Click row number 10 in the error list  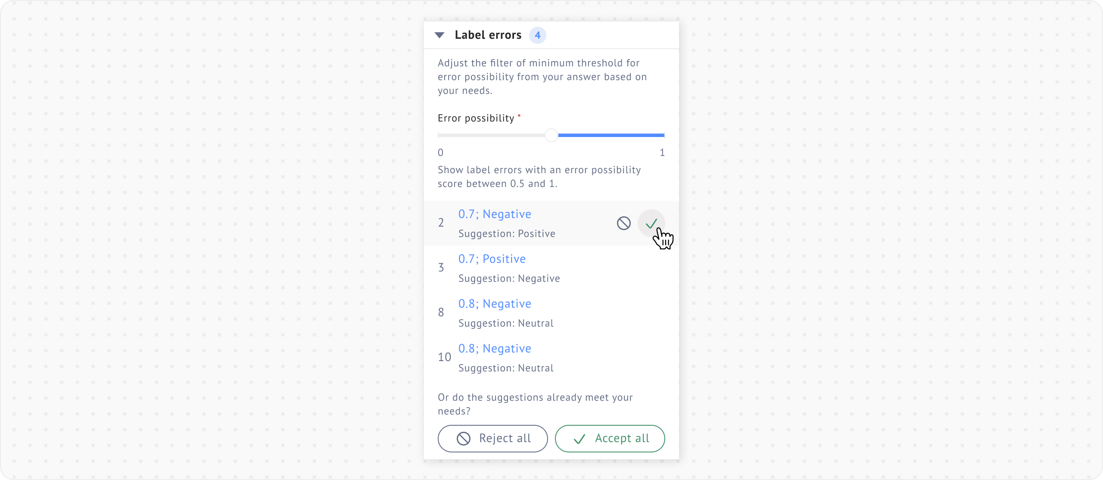[x=444, y=357]
